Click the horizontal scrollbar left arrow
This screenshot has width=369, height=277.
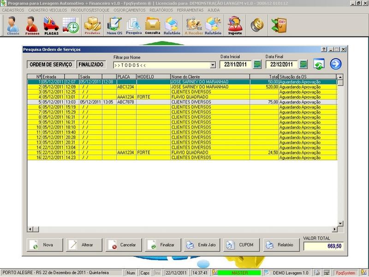click(x=30, y=229)
